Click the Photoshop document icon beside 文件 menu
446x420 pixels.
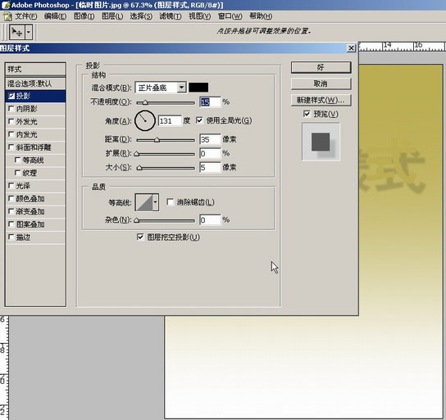coord(7,16)
